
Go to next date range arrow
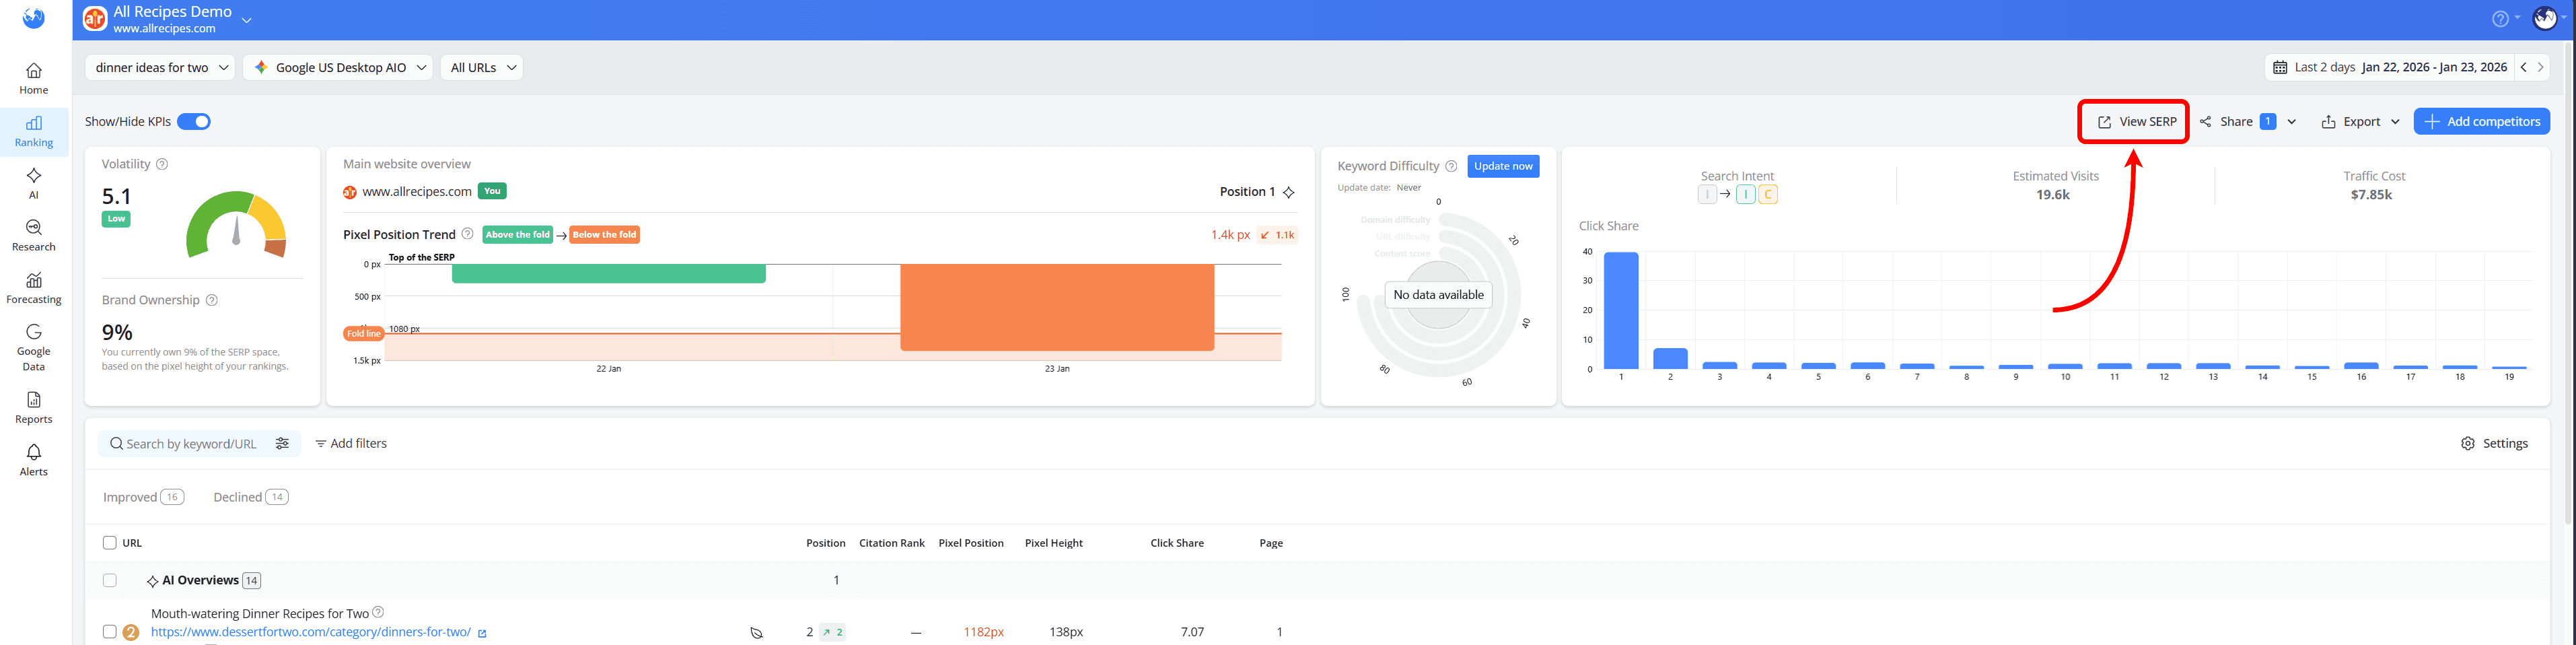tap(2541, 67)
